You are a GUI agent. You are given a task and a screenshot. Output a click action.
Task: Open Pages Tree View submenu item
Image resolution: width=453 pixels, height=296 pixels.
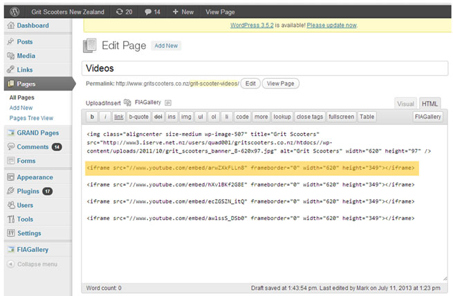point(31,118)
